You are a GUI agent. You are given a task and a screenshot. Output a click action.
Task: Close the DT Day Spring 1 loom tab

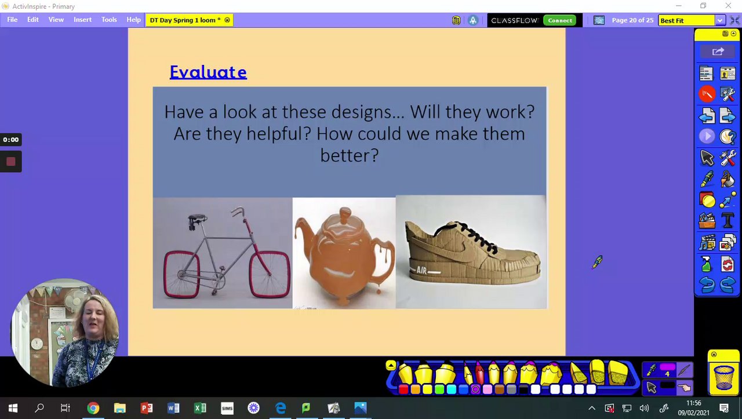coord(227,20)
